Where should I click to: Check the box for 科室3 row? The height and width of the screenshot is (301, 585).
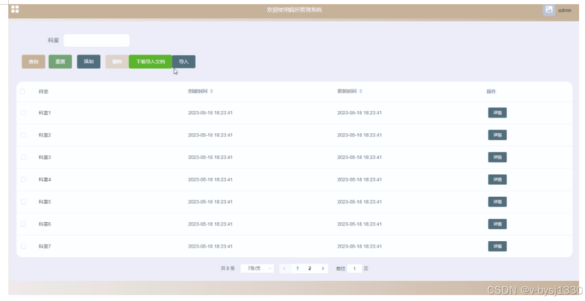24,158
